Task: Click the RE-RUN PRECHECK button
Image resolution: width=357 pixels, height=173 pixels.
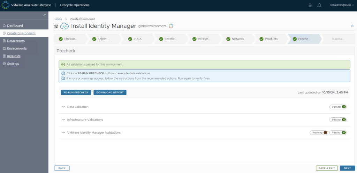Action: click(76, 92)
